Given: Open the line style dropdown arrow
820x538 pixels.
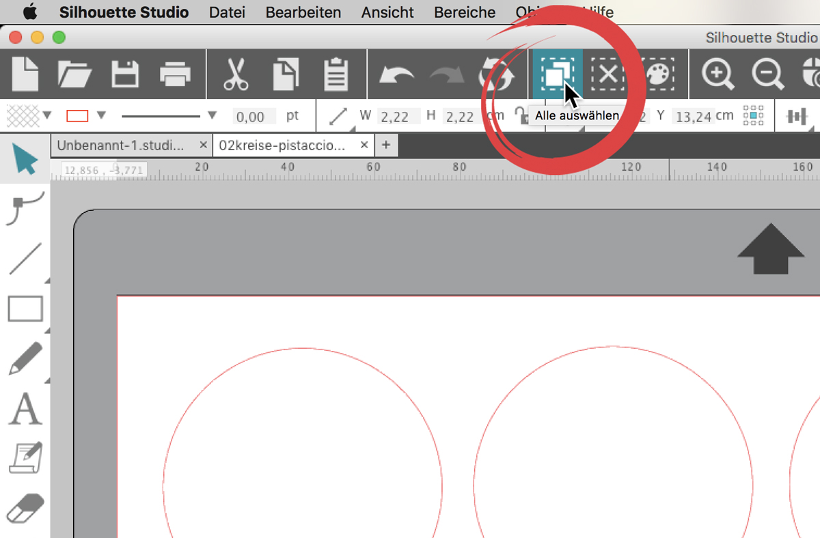Looking at the screenshot, I should click(x=211, y=115).
